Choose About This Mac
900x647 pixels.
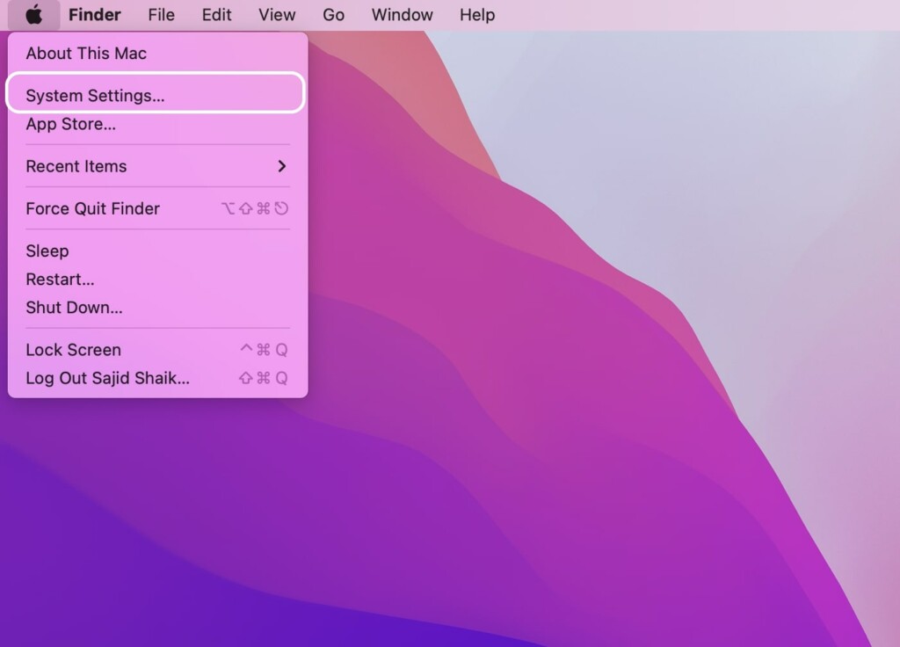(x=158, y=54)
